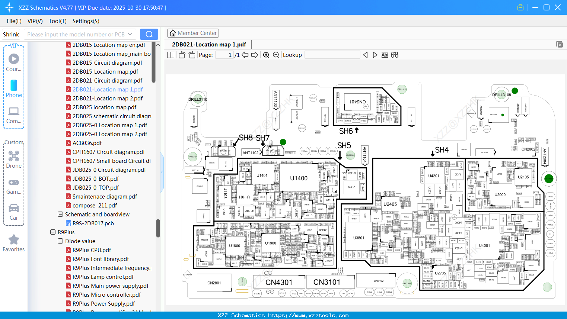The width and height of the screenshot is (567, 319).
Task: Click inside the Page number field
Action: (x=224, y=54)
